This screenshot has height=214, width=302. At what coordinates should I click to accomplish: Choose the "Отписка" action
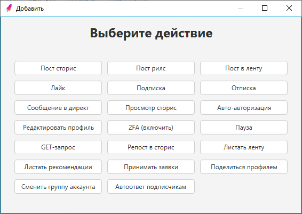pos(244,88)
